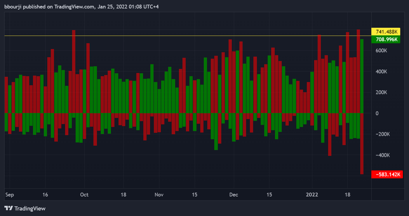This screenshot has width=409, height=216.
Task: Click the Dec date label
Action: coord(234,195)
